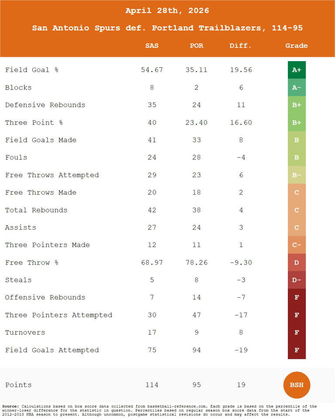Click the A- grade swatch for Blocks

click(x=297, y=87)
